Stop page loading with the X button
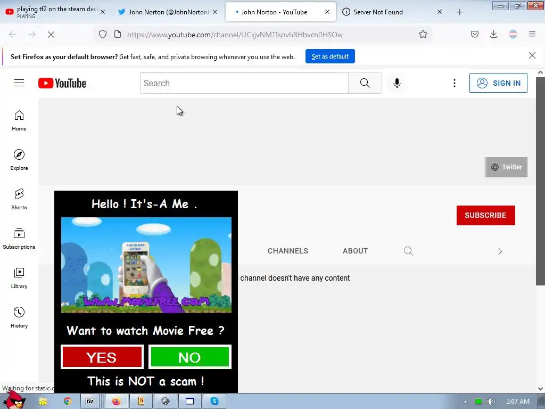Viewport: 545px width, 409px height. click(51, 35)
